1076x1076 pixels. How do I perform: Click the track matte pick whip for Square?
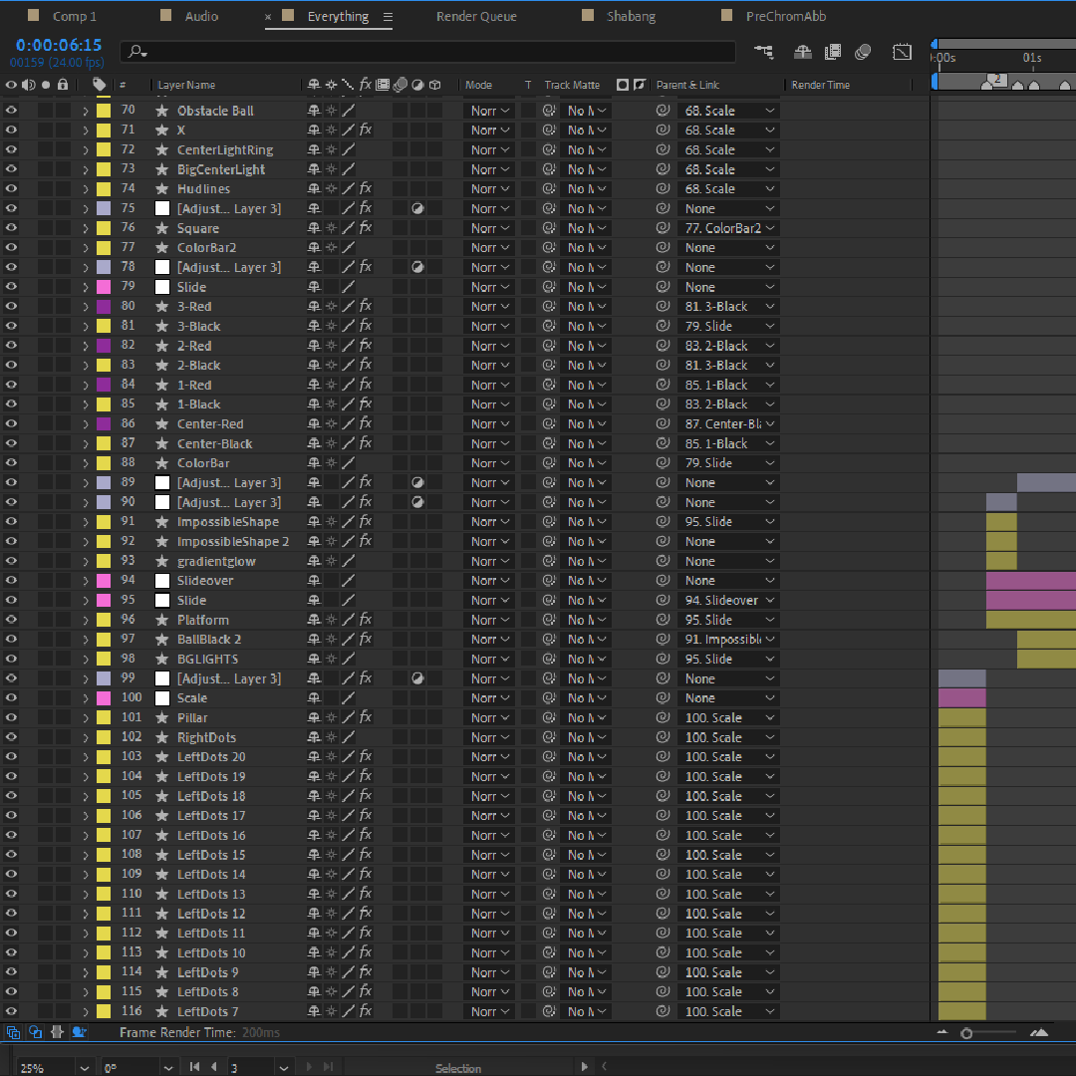click(x=549, y=228)
